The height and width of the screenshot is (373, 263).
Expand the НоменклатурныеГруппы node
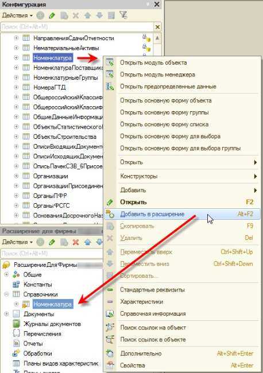(x=16, y=77)
